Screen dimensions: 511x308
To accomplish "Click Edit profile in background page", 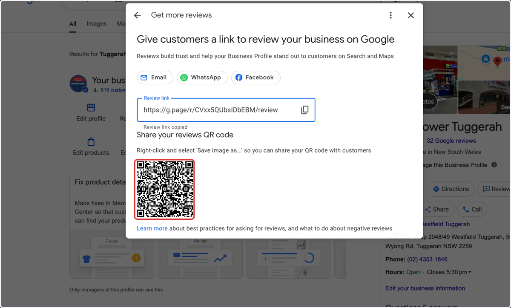I will pyautogui.click(x=91, y=119).
